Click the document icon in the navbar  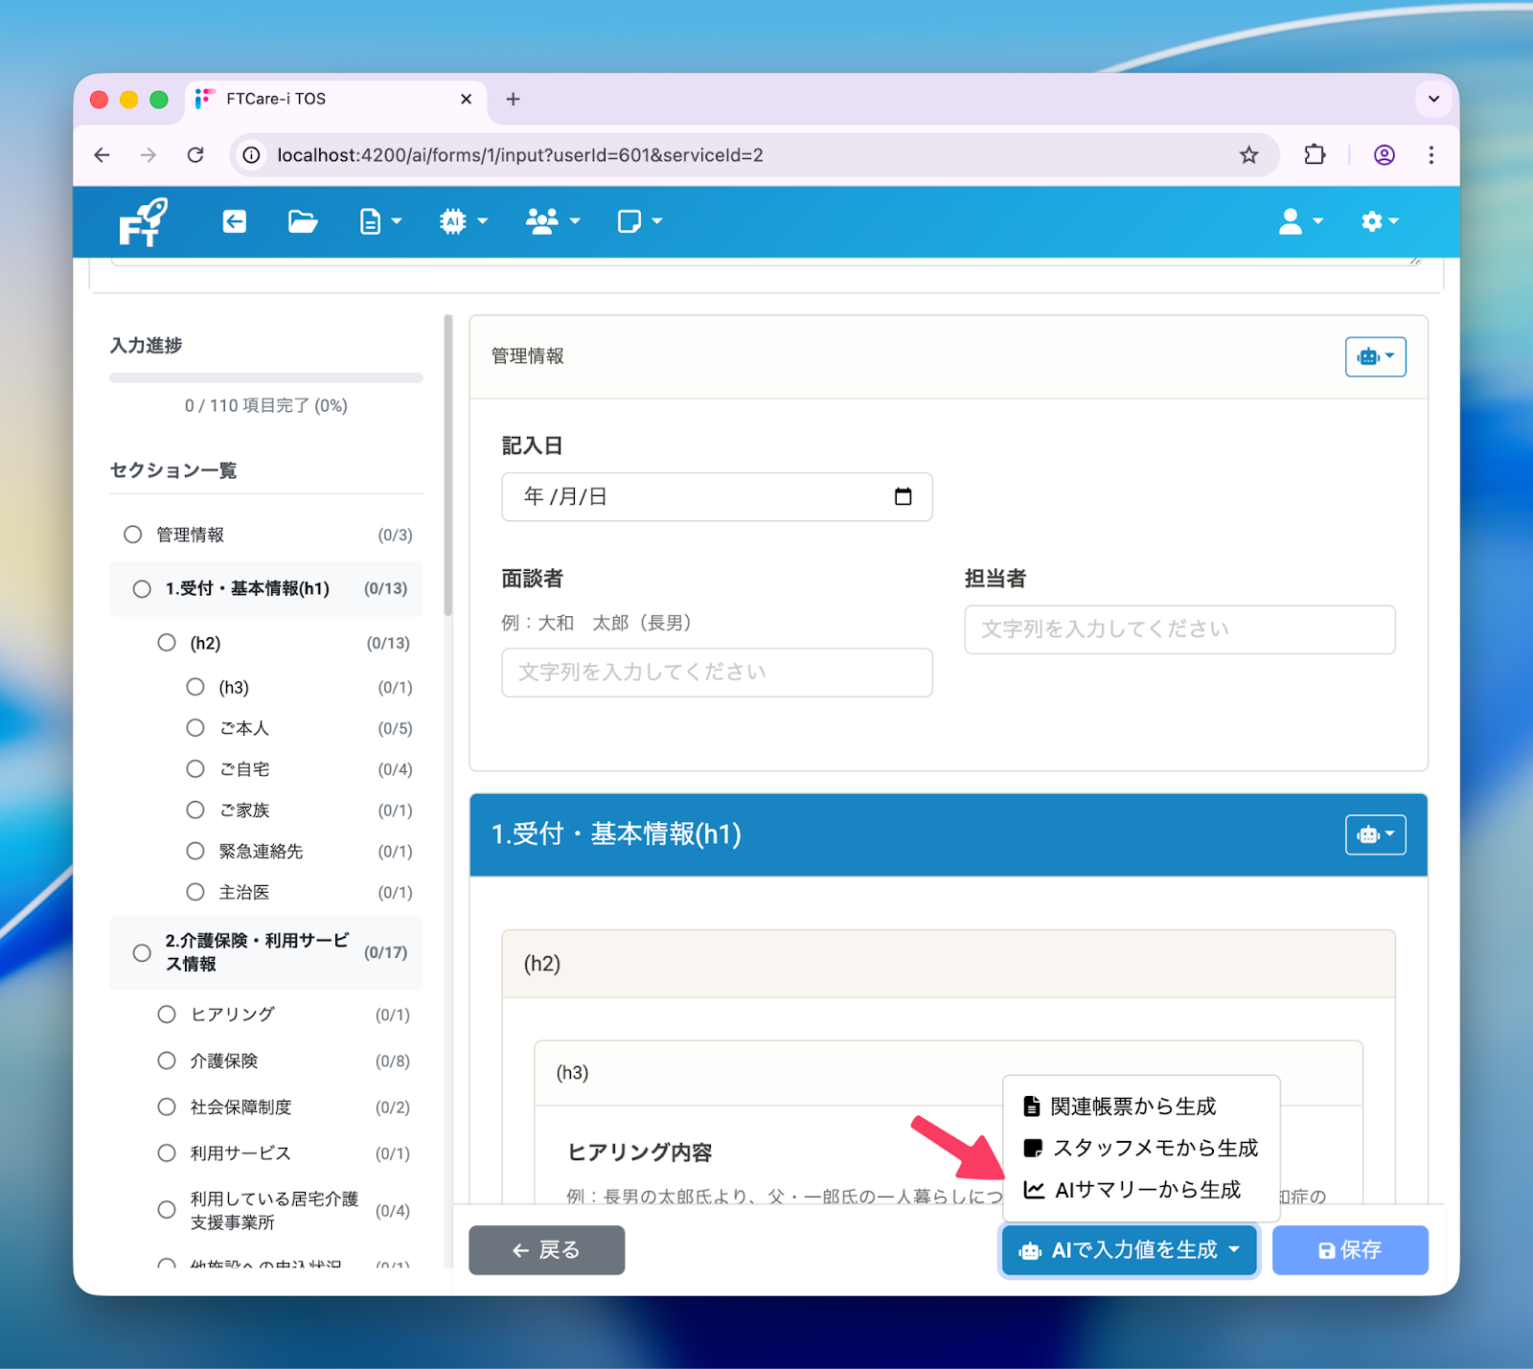372,221
